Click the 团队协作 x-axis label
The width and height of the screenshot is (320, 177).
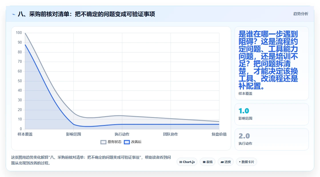171,134
